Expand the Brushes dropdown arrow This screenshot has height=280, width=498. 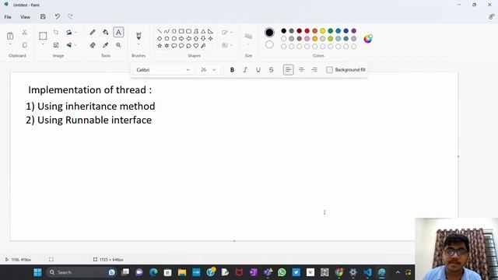[139, 44]
